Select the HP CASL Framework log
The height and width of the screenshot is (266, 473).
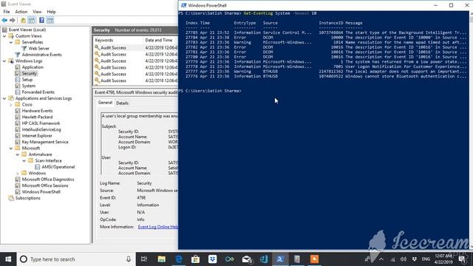click(41, 123)
